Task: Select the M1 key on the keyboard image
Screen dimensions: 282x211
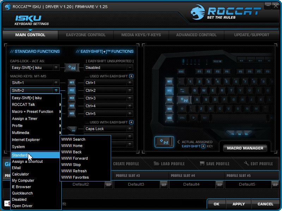Action: 169,82
